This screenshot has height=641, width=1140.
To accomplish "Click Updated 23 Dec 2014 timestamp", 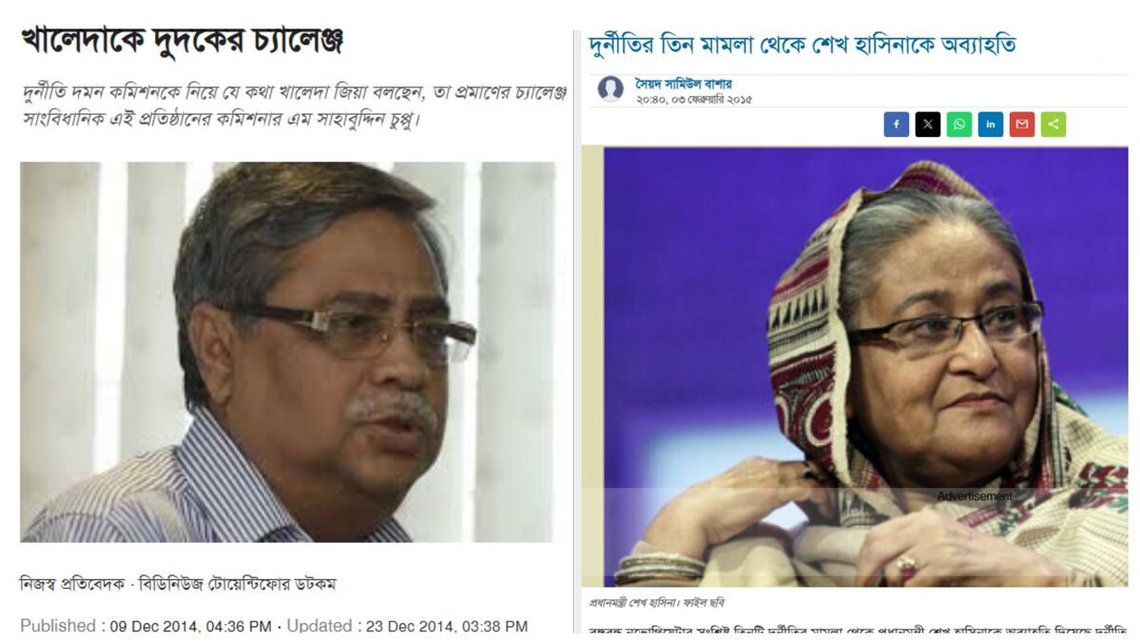I will click(x=407, y=626).
